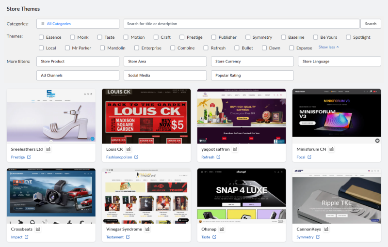Screen dimensions: 388x247
Task: Open the Social Media filter dropdown
Action: 165,76
